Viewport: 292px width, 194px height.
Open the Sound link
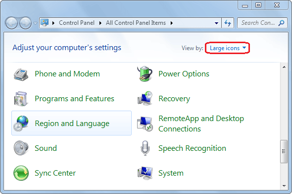(46, 148)
